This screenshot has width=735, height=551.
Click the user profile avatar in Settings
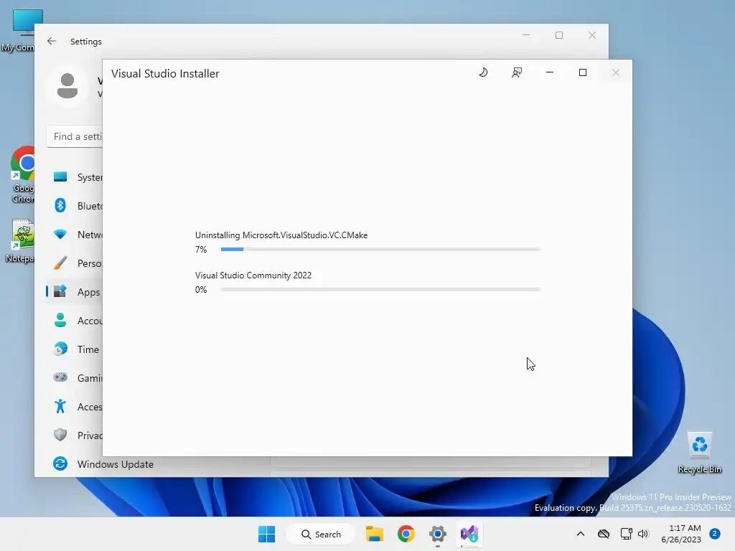coord(67,86)
